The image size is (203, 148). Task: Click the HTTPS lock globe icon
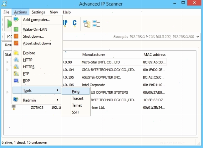(x=16, y=67)
